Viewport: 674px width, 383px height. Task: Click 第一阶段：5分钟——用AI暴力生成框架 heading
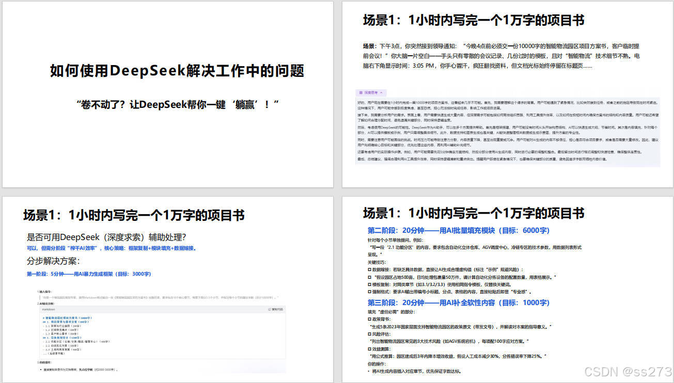pyautogui.click(x=89, y=274)
